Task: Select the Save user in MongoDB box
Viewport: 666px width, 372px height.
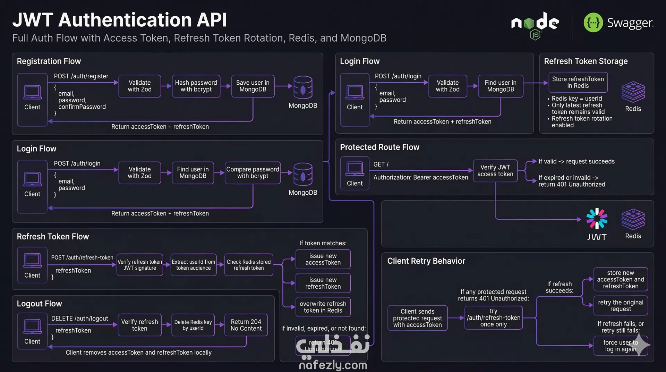Action: tap(253, 86)
